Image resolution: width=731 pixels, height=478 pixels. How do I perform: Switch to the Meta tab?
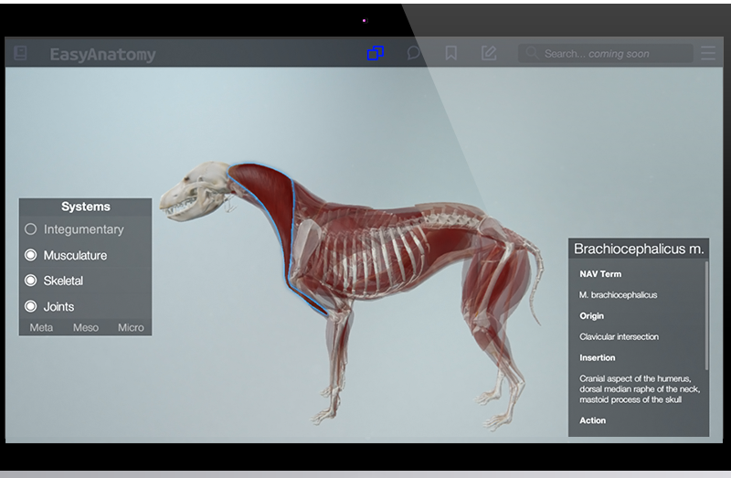point(41,327)
